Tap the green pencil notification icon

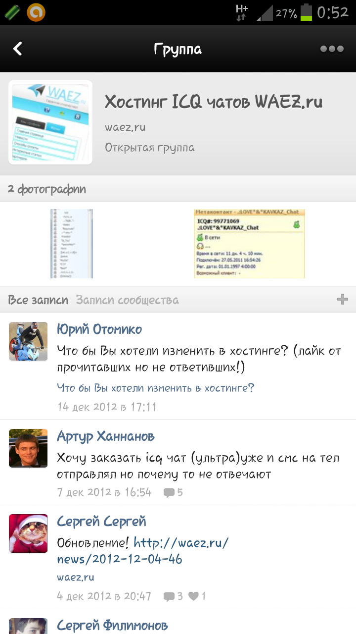pyautogui.click(x=12, y=12)
